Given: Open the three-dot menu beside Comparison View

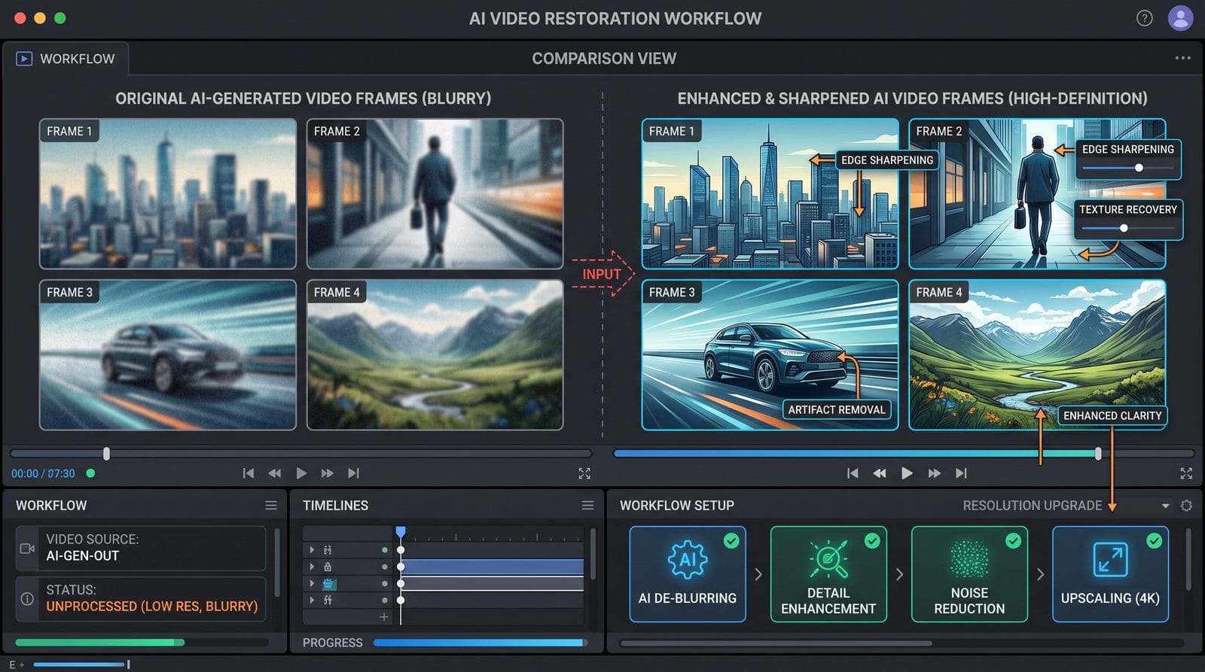Looking at the screenshot, I should click(1182, 58).
